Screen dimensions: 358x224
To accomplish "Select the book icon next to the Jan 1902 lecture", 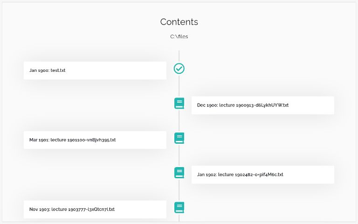I will 179,173.
